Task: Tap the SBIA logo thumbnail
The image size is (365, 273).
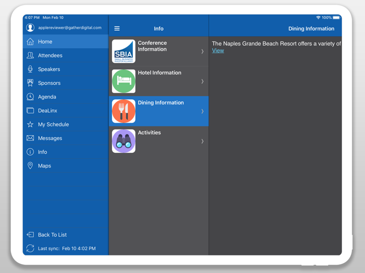Action: tap(124, 51)
